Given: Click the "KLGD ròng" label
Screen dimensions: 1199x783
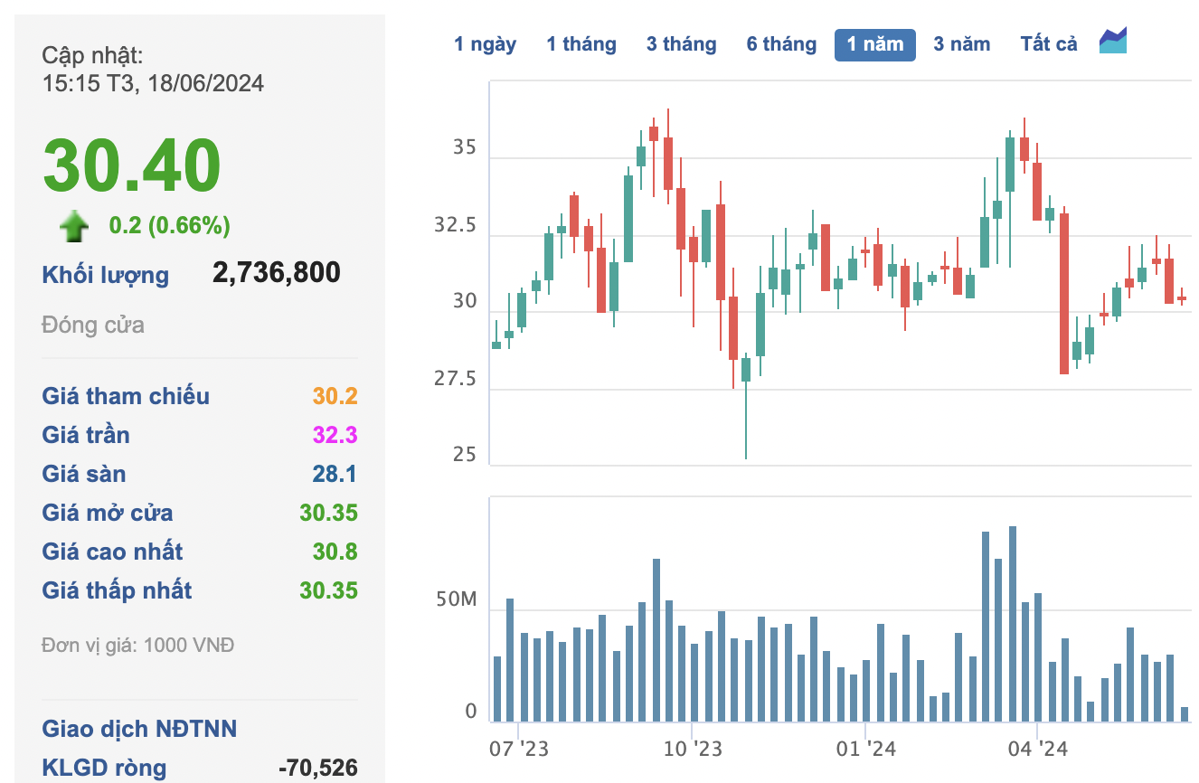Looking at the screenshot, I should point(104,769).
